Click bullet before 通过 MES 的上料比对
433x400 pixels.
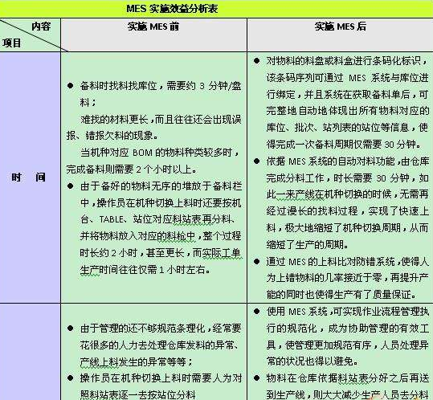tap(256, 261)
